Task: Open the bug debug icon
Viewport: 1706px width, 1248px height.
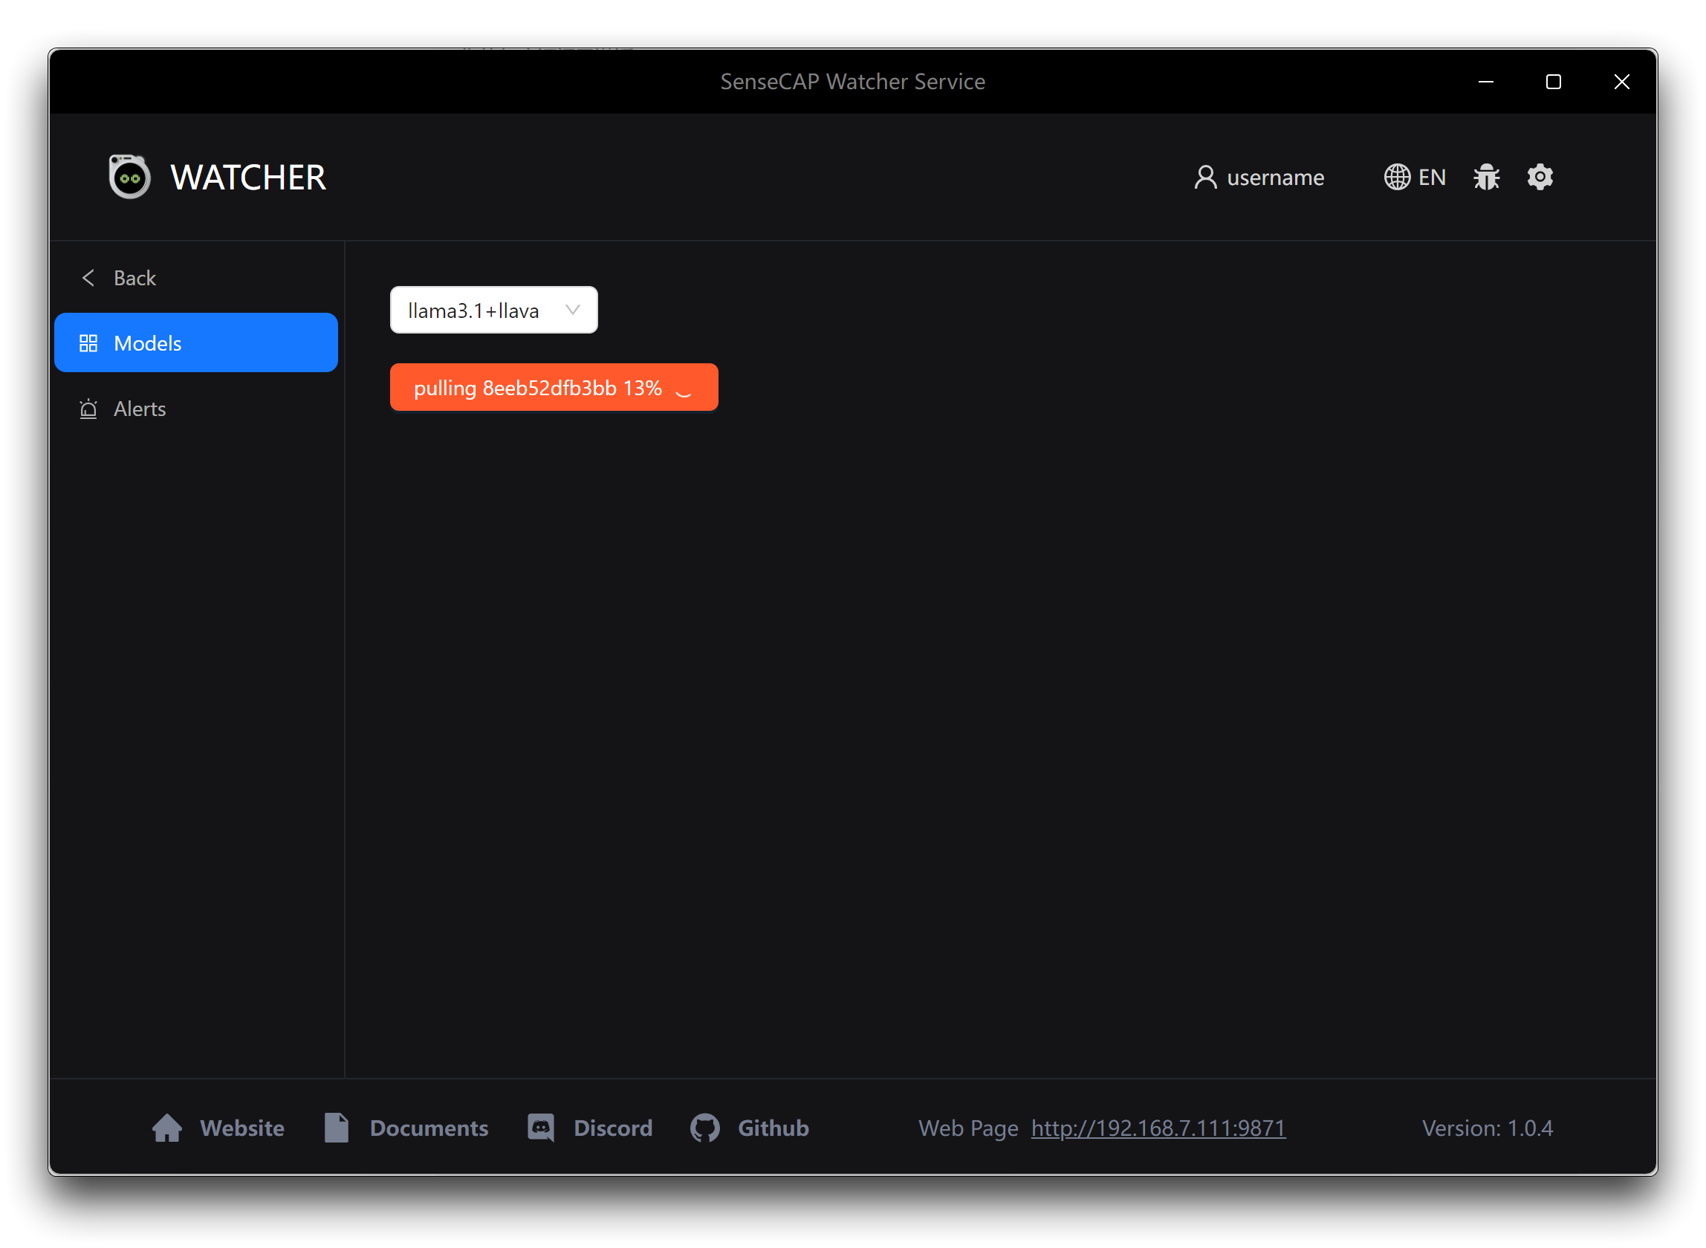Action: pyautogui.click(x=1486, y=177)
